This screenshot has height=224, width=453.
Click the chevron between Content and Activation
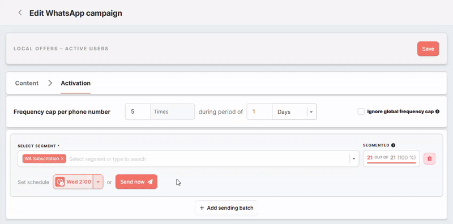[50, 83]
